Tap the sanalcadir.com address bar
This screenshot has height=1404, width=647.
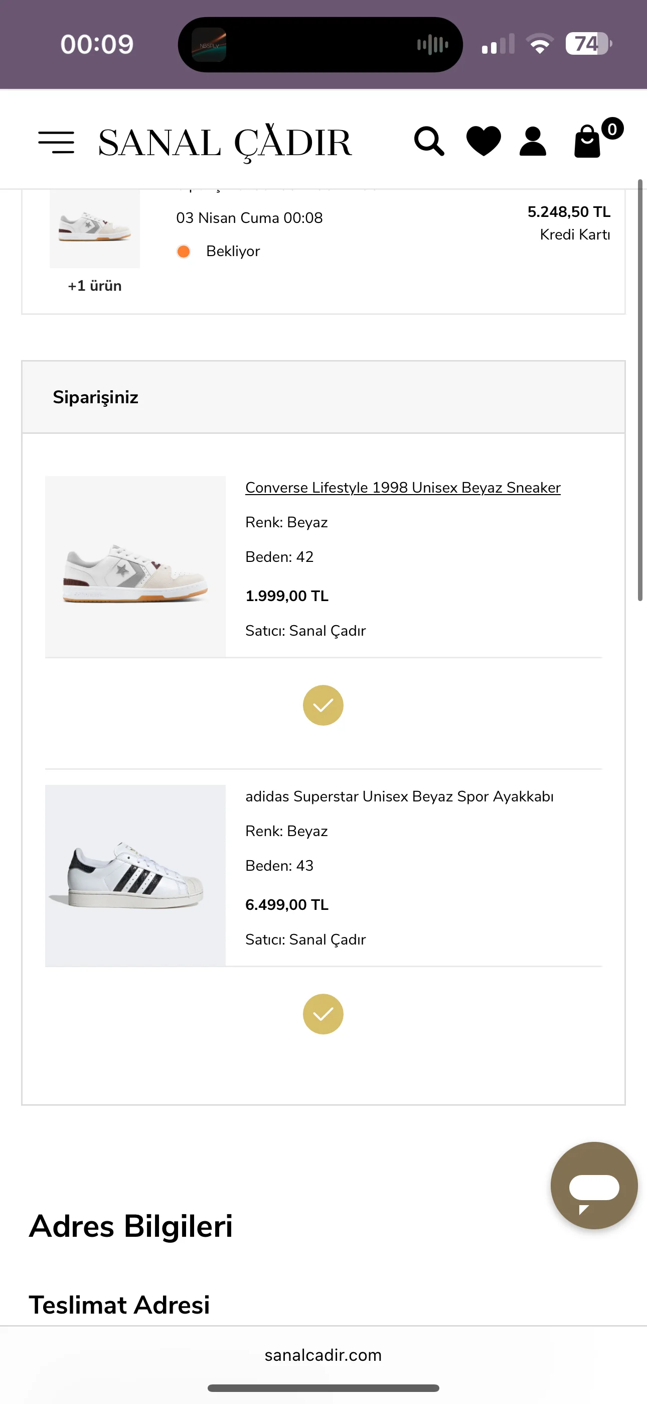pyautogui.click(x=323, y=1355)
